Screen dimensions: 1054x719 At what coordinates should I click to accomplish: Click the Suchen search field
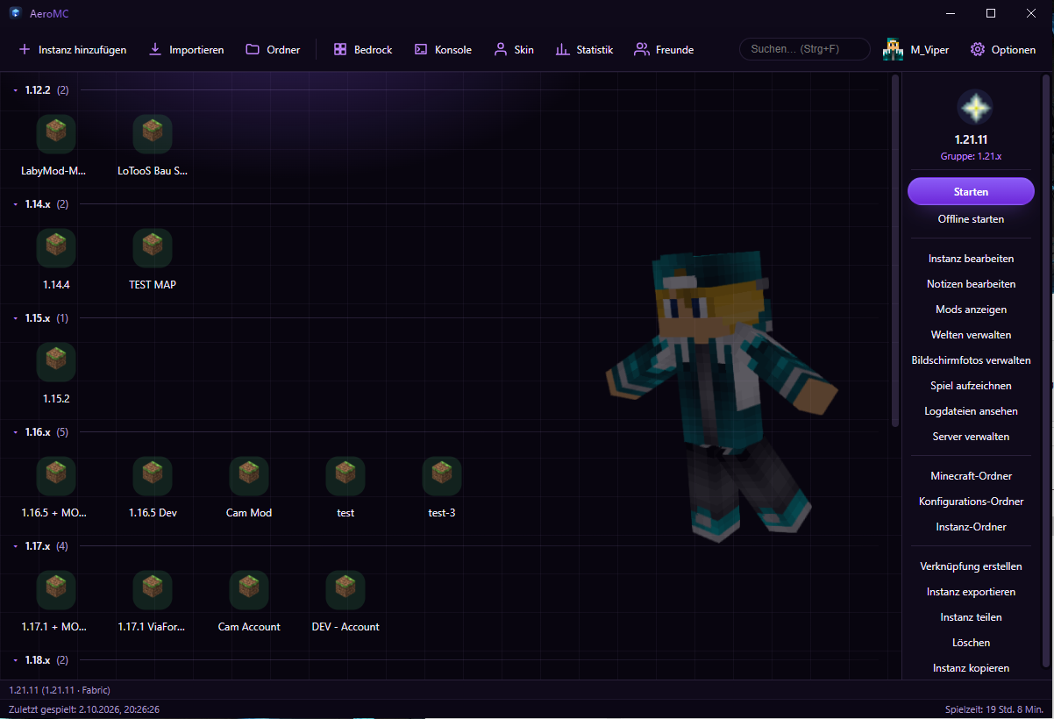805,49
